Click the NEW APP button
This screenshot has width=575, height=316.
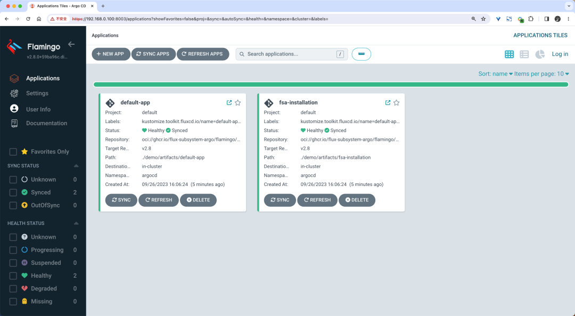coord(111,54)
